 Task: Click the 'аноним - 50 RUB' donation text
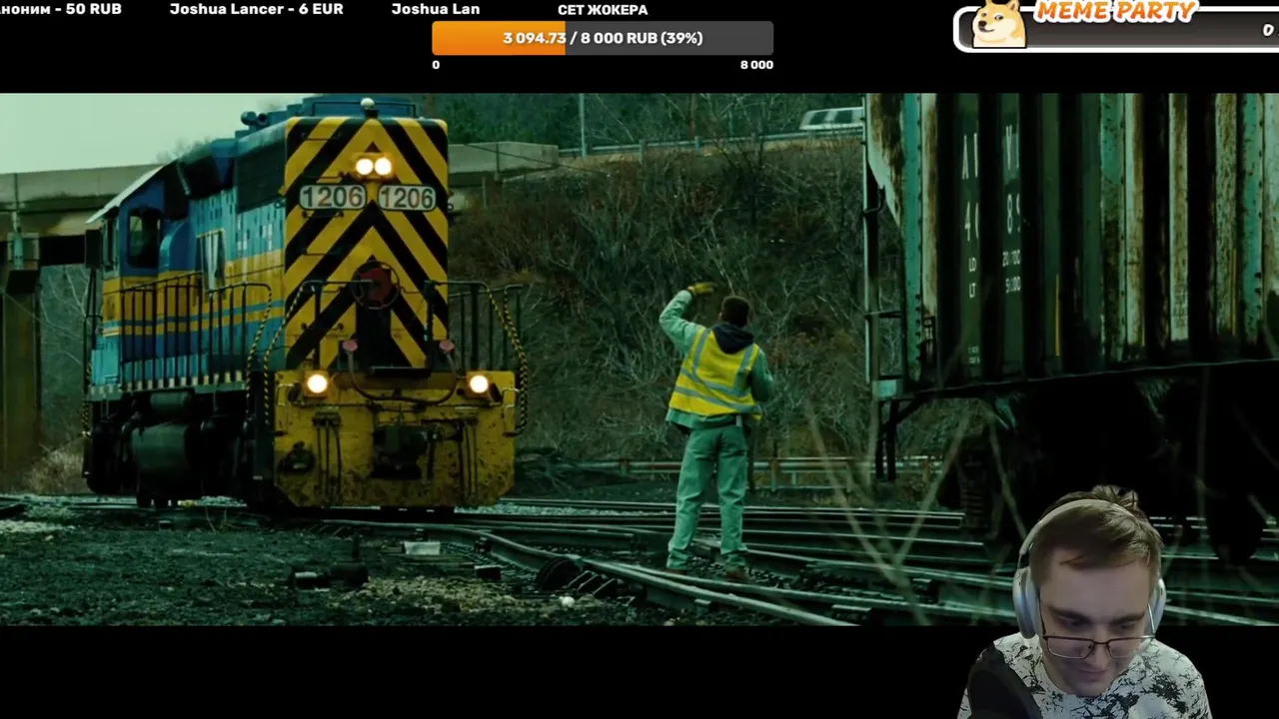(61, 9)
